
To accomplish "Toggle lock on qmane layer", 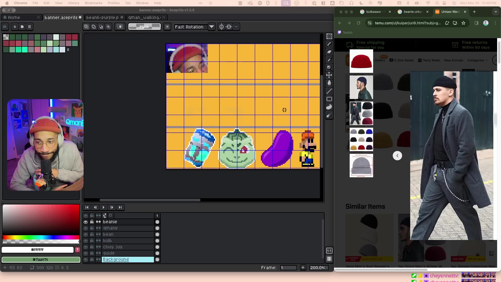I will coord(92,228).
